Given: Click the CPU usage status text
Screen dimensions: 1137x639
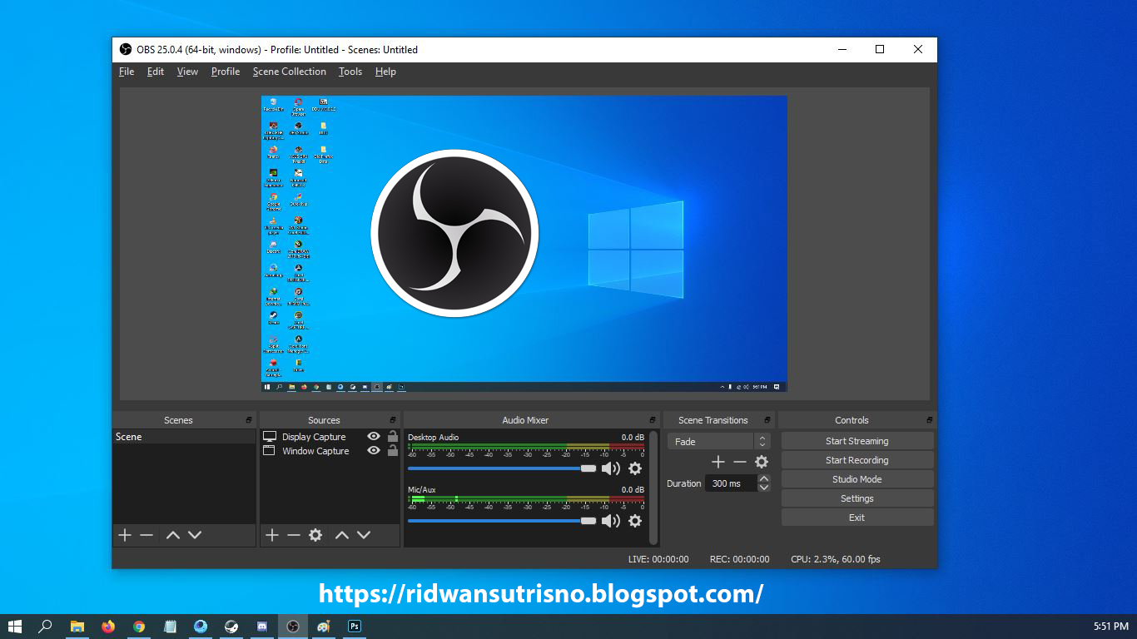Looking at the screenshot, I should pyautogui.click(x=836, y=559).
